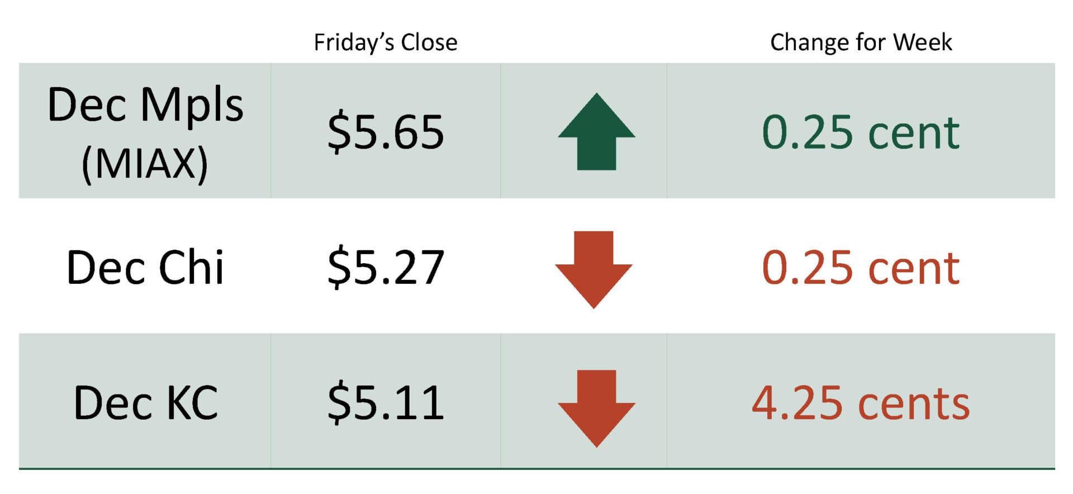Click the $5.65 closing price
The image size is (1073, 494).
[x=386, y=132]
